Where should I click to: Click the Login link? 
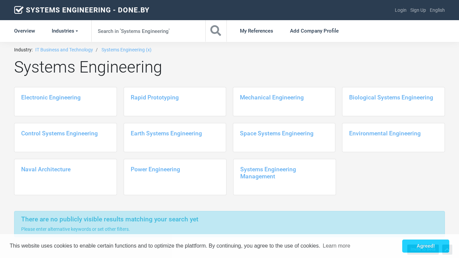pyautogui.click(x=401, y=10)
